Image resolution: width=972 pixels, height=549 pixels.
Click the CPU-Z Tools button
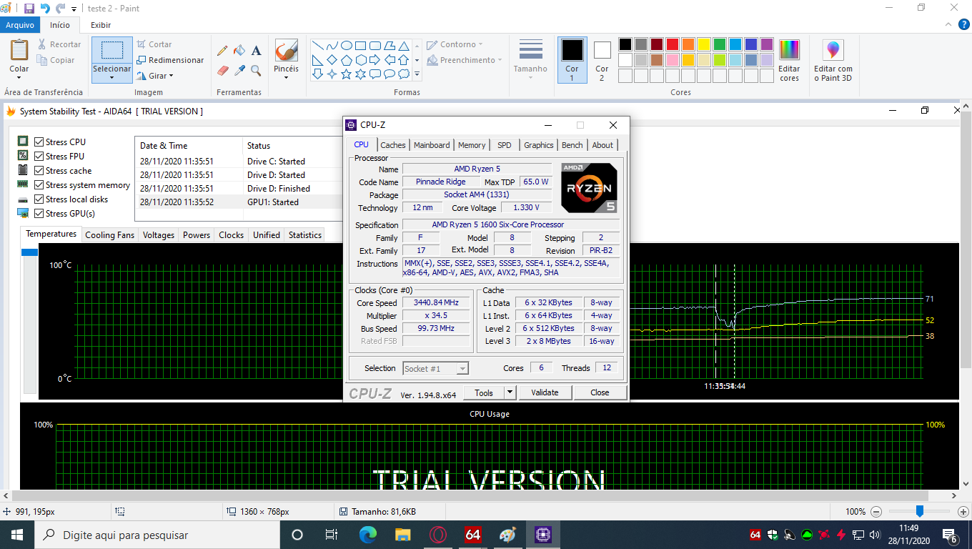(484, 392)
